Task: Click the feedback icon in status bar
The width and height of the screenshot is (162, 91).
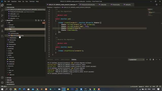Action: (x=157, y=86)
